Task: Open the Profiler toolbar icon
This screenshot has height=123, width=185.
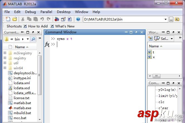Action: (x=70, y=19)
